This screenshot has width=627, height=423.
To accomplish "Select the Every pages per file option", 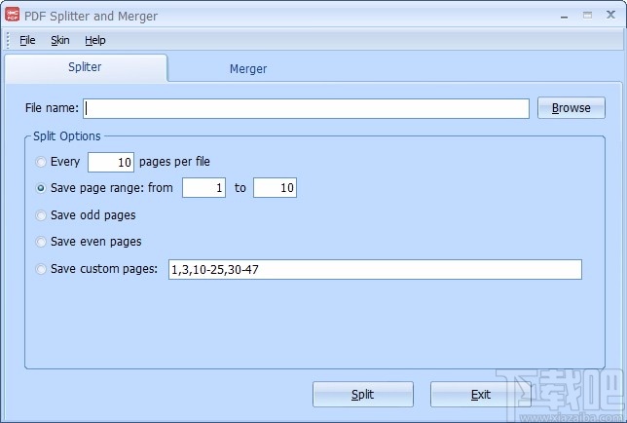I will 41,162.
